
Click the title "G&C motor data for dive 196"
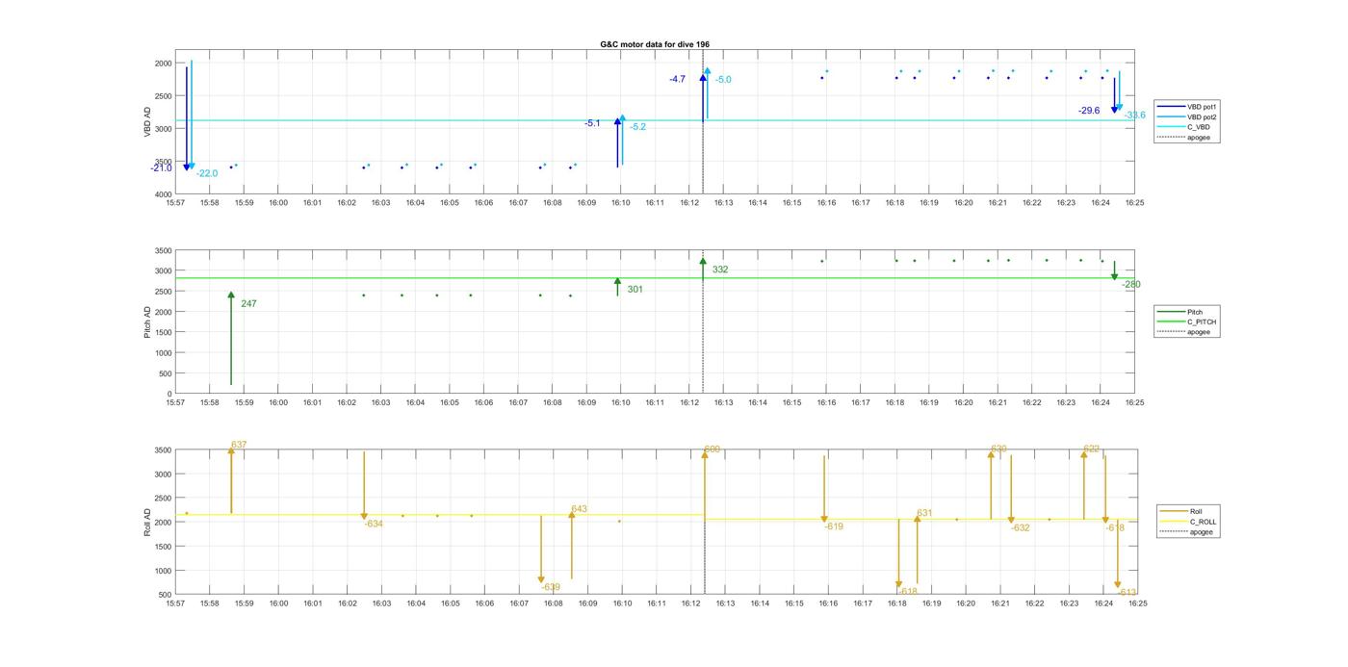click(655, 44)
